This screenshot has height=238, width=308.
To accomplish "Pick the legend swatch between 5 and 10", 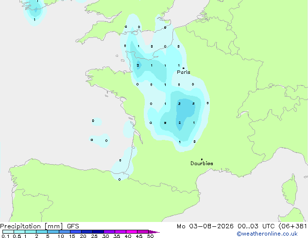I will [53, 232].
